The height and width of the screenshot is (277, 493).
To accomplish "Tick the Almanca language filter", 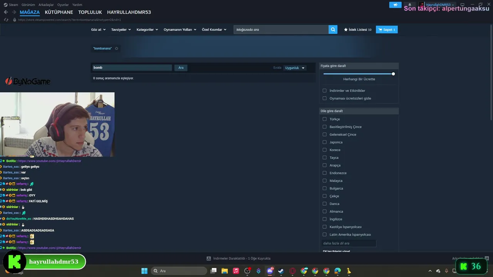I will click(x=325, y=212).
